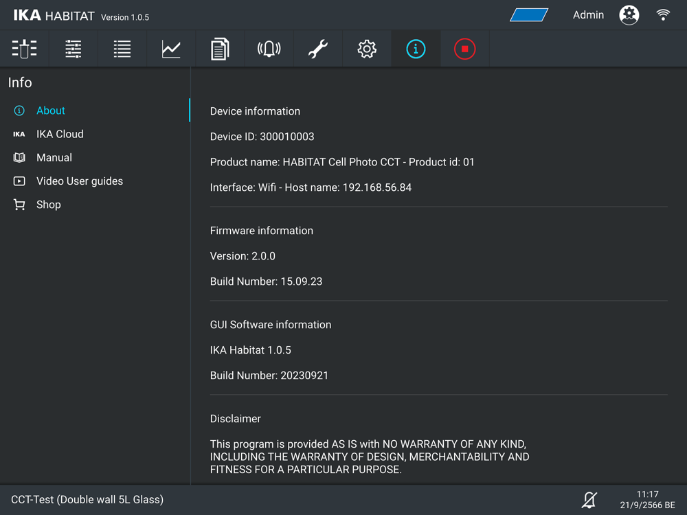Click the Build Number: 15.09.23 text
This screenshot has width=687, height=515.
coord(266,282)
